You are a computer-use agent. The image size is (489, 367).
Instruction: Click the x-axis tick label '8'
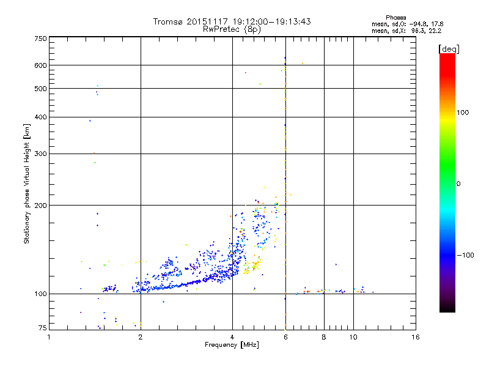[324, 338]
